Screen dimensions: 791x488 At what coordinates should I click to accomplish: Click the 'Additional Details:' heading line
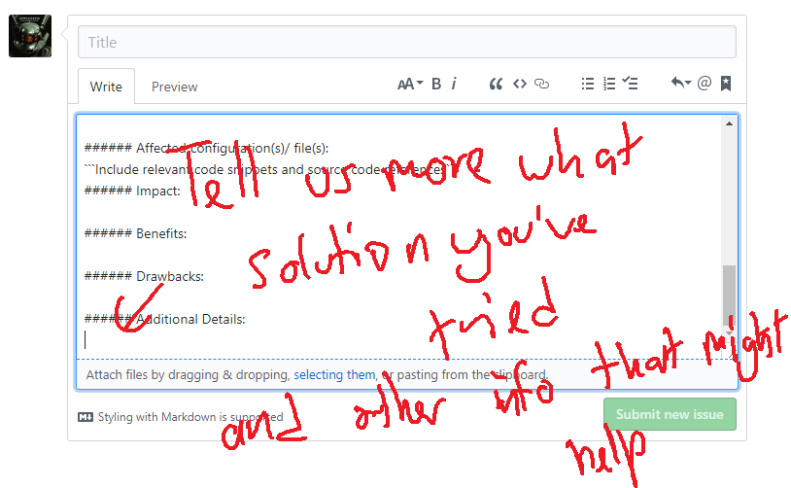pos(164,320)
